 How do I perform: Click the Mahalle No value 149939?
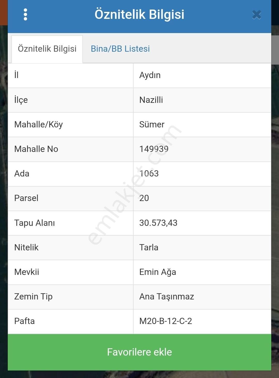point(154,149)
